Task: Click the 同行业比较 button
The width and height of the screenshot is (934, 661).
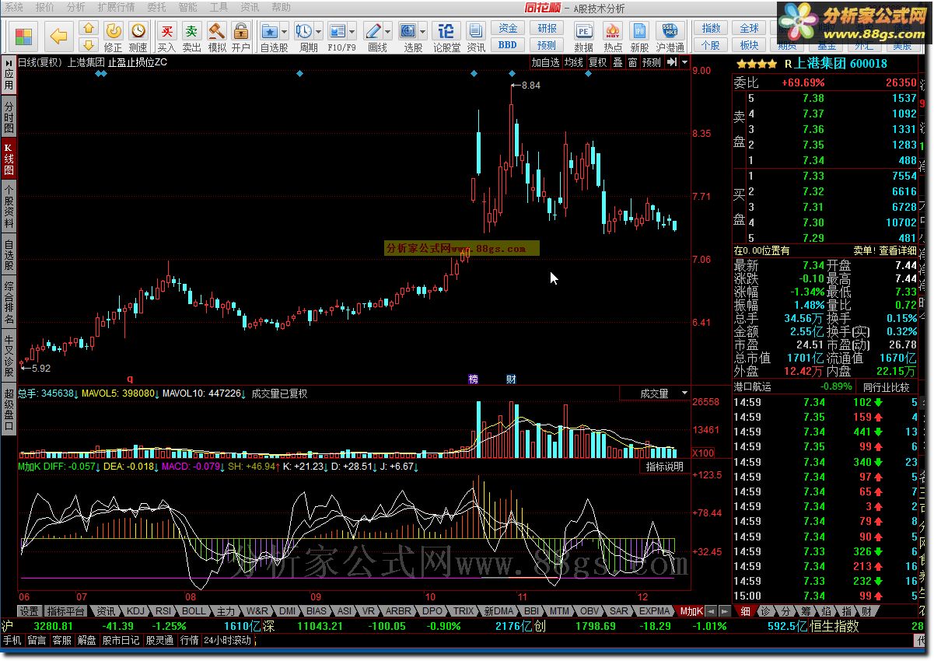Action: tap(886, 386)
